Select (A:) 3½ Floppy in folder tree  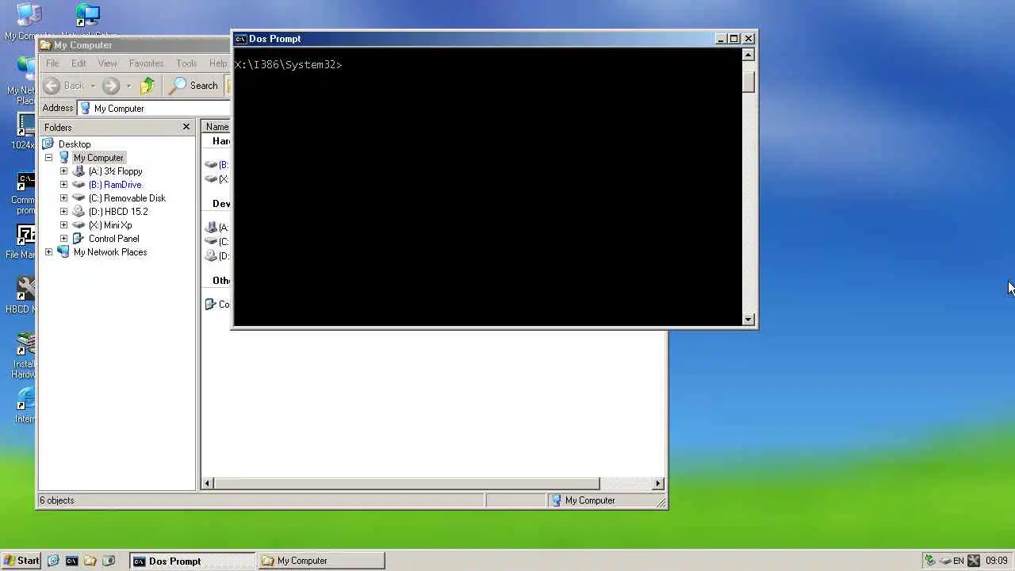[x=116, y=171]
